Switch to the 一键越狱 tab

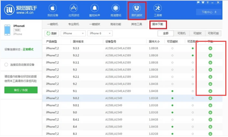pos(95,24)
